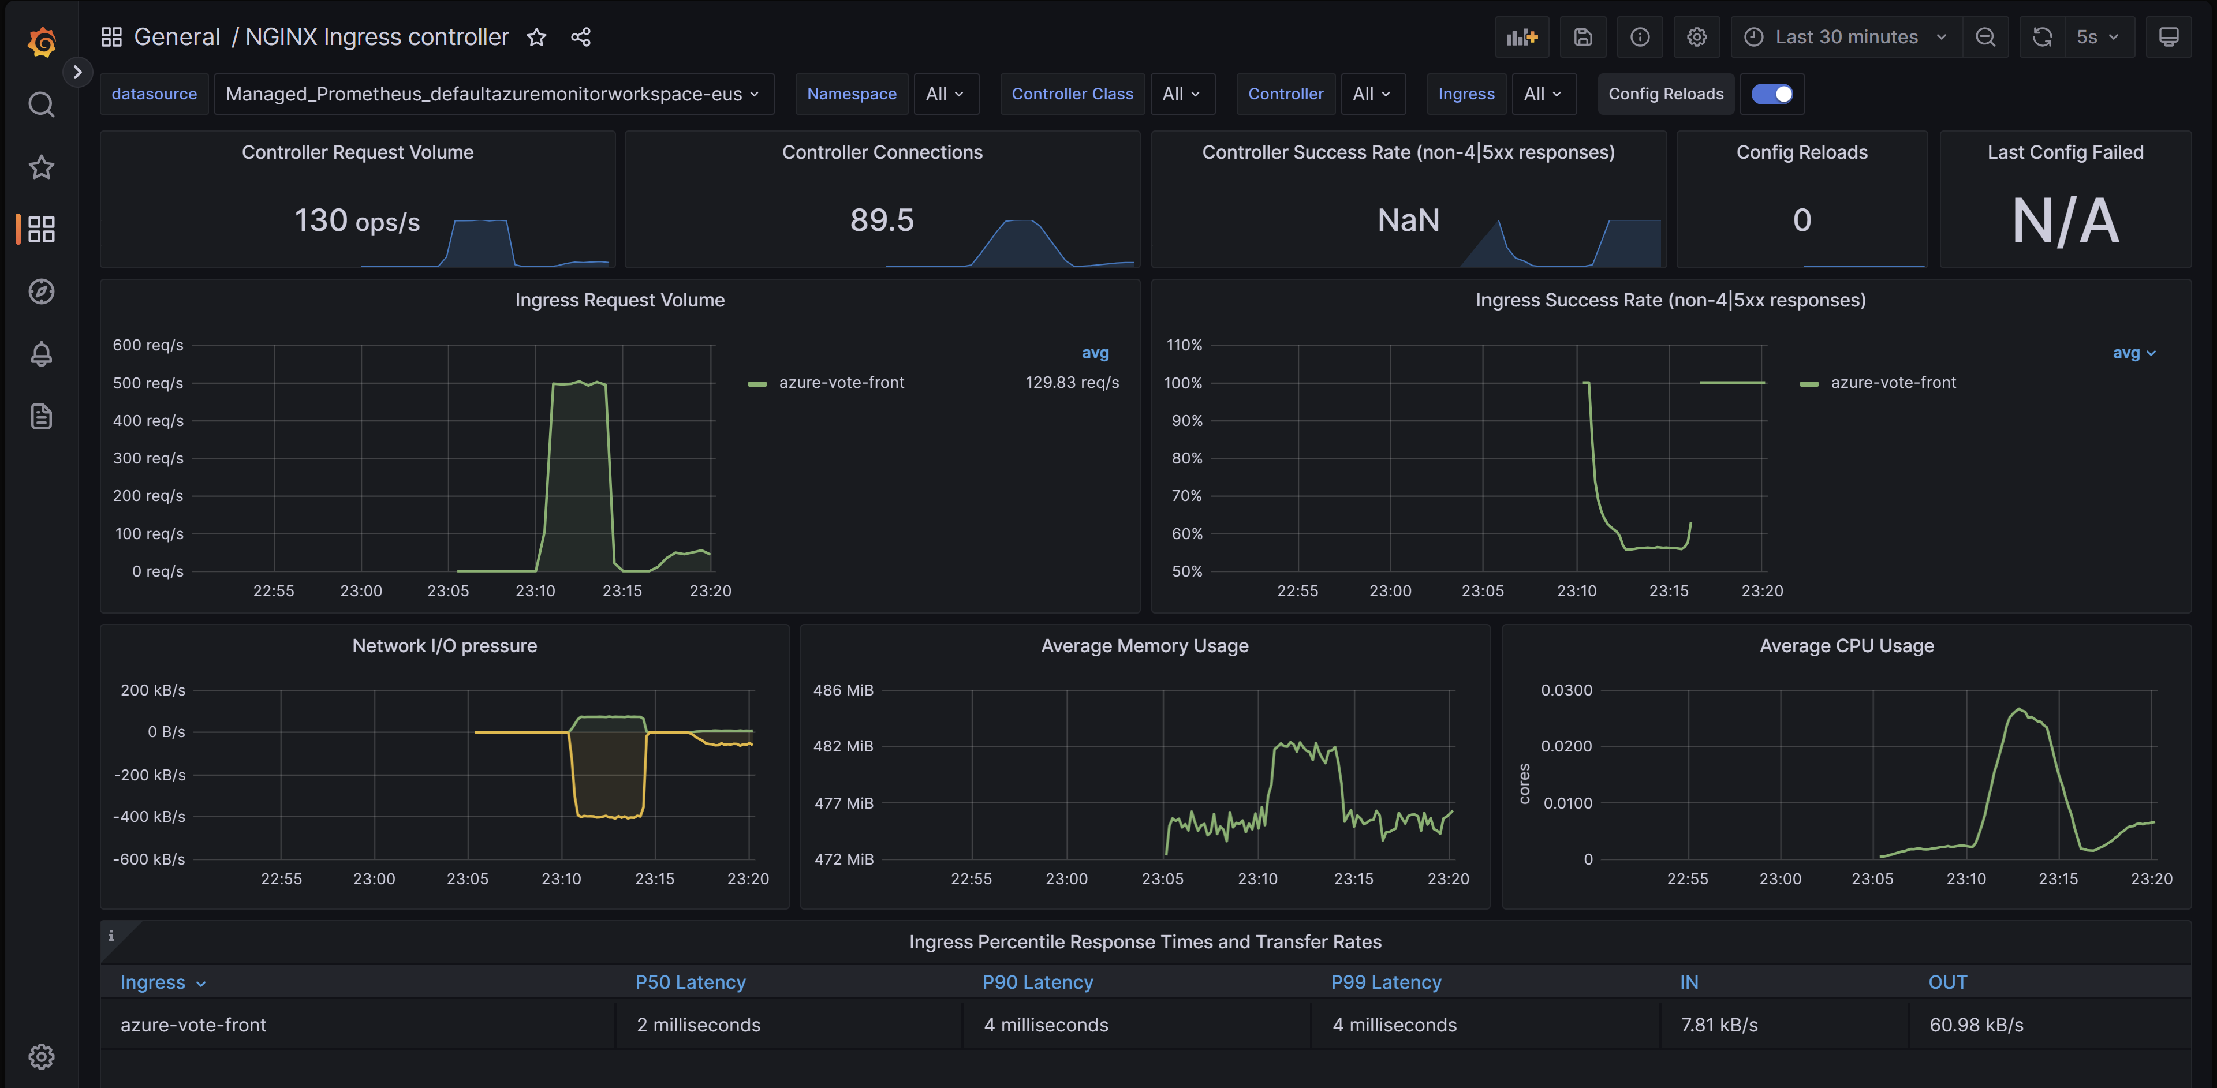Click the NGINX Ingress controller title
The width and height of the screenshot is (2217, 1088).
[x=376, y=35]
